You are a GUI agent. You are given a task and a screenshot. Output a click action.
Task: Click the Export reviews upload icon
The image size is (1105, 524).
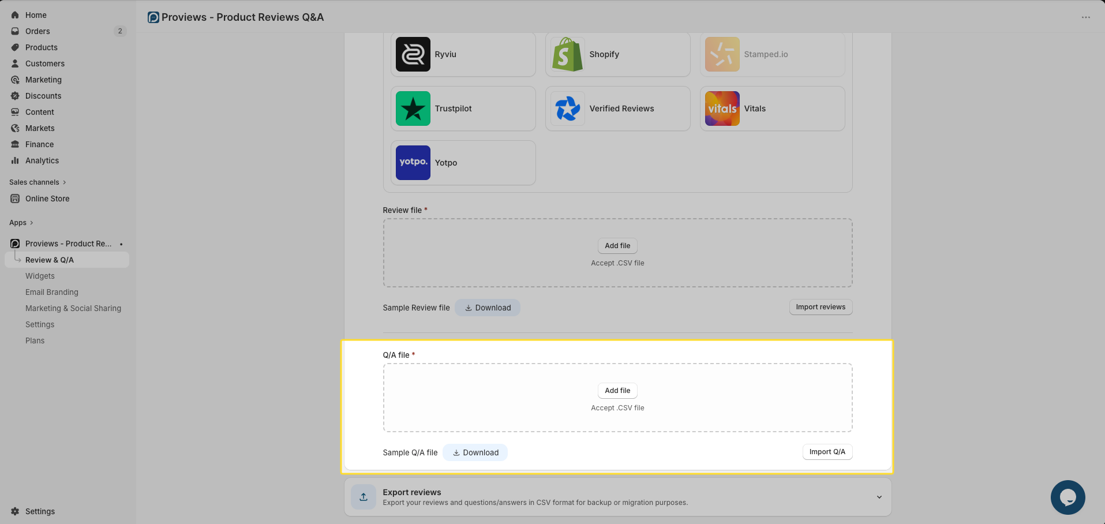pyautogui.click(x=364, y=497)
